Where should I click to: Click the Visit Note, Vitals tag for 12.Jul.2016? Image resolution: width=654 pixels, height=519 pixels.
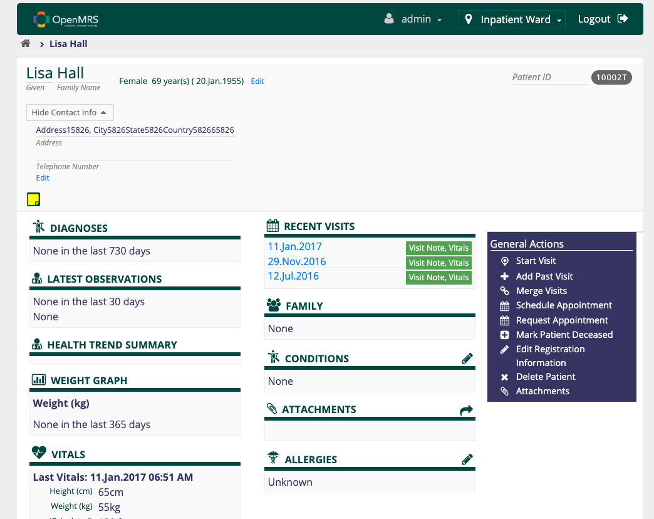click(x=439, y=278)
